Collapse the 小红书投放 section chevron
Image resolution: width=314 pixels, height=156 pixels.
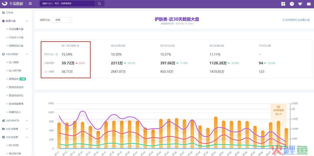[x=27, y=54]
